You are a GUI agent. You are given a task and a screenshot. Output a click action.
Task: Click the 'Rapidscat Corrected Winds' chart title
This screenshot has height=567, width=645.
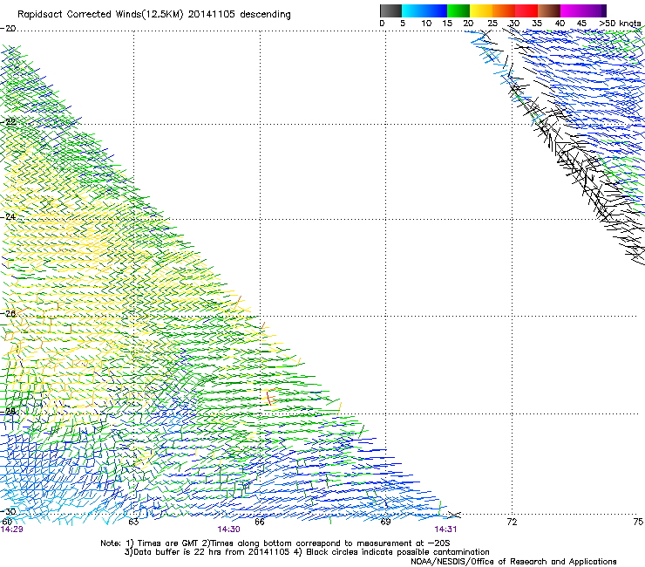click(154, 15)
